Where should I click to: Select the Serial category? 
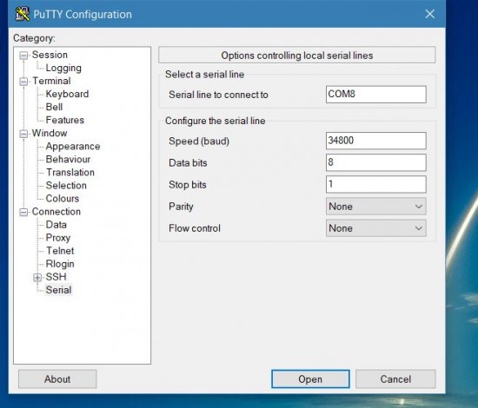[58, 290]
